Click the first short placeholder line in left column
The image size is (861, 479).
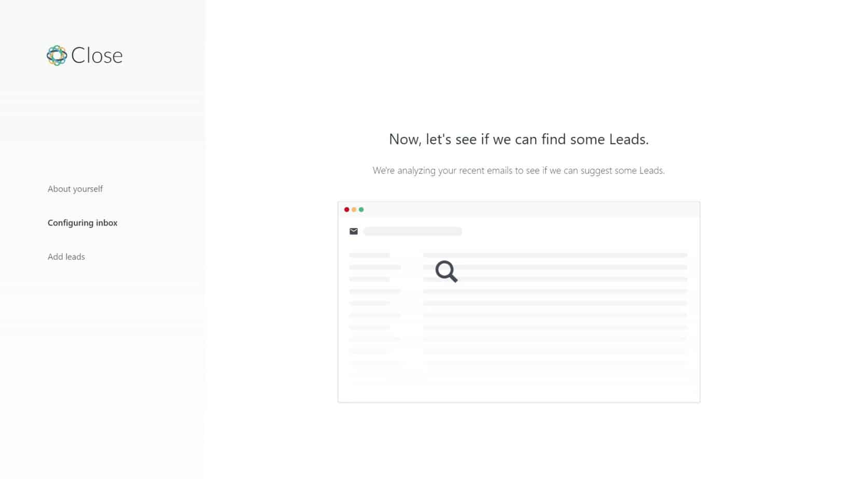pos(369,255)
